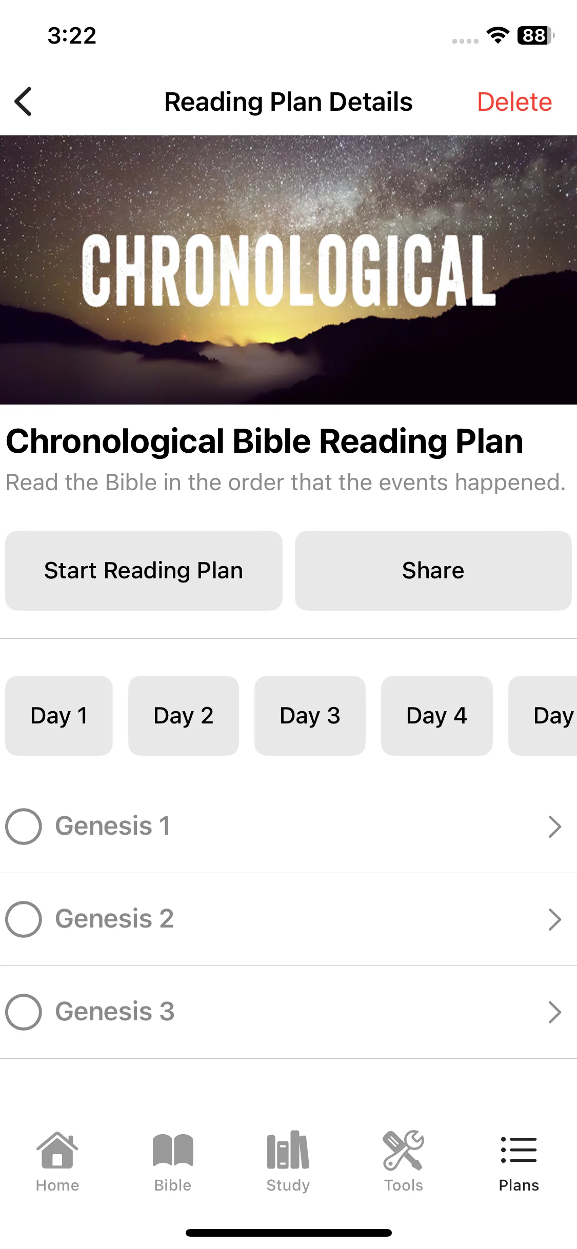Open Genesis 2 via its chevron
The width and height of the screenshot is (577, 1249).
coord(554,919)
